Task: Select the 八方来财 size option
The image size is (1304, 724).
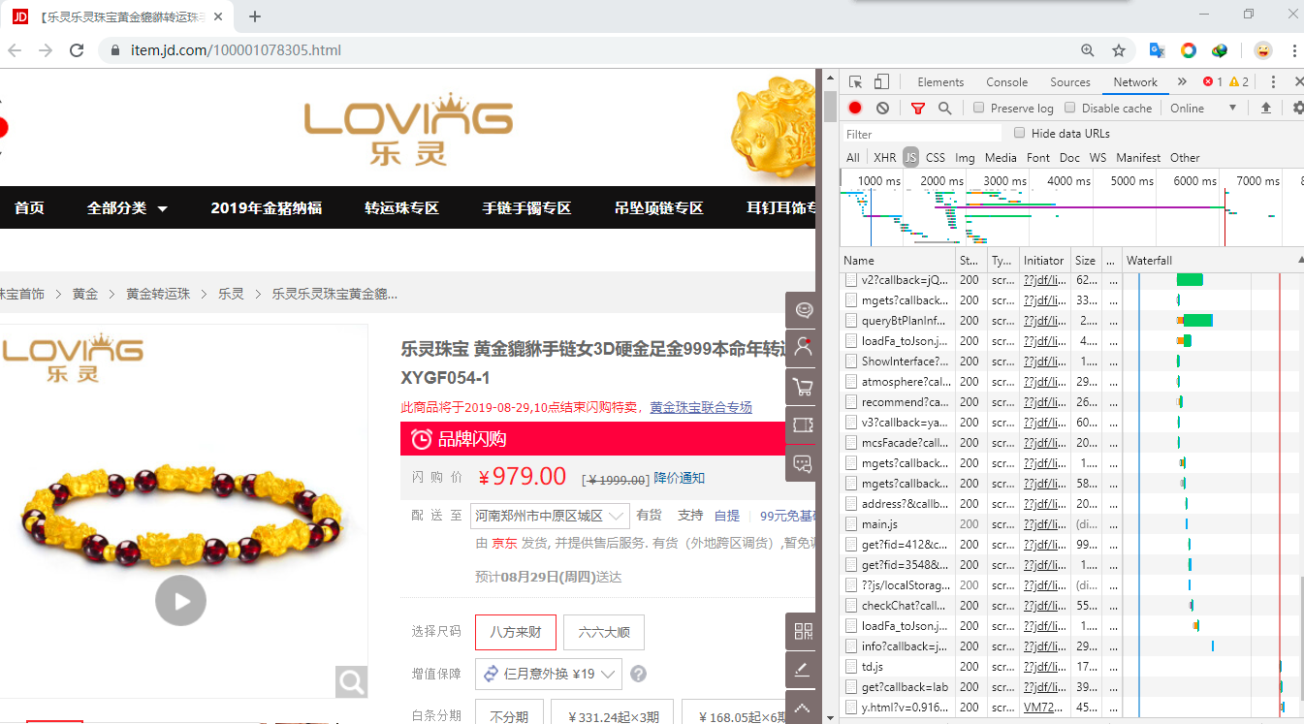Action: (516, 632)
